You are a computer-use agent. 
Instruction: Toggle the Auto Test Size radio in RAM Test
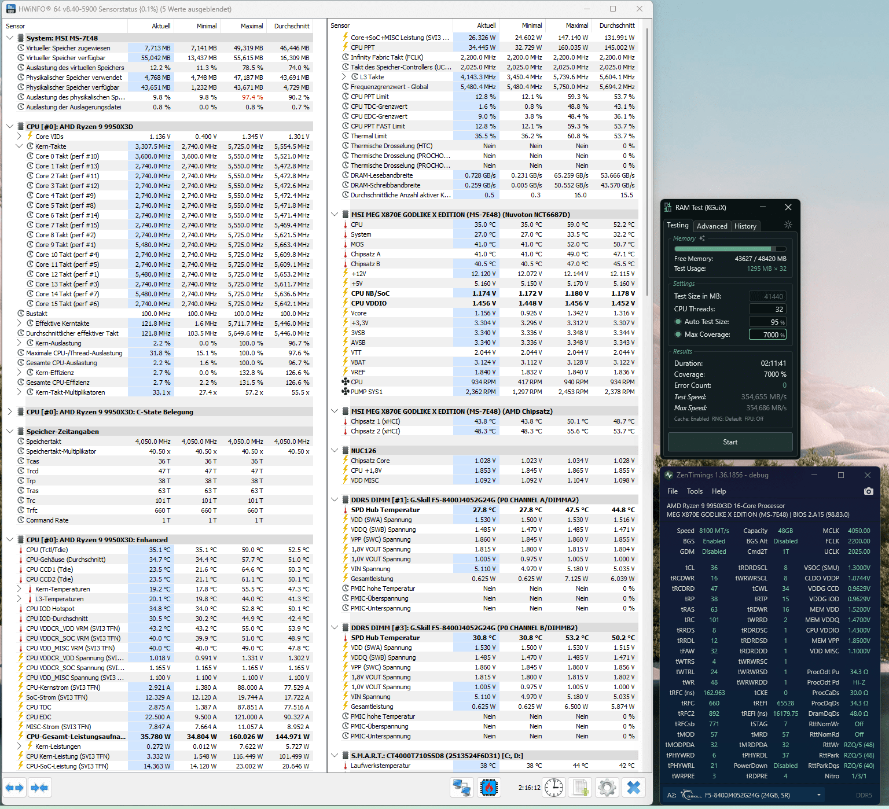678,322
